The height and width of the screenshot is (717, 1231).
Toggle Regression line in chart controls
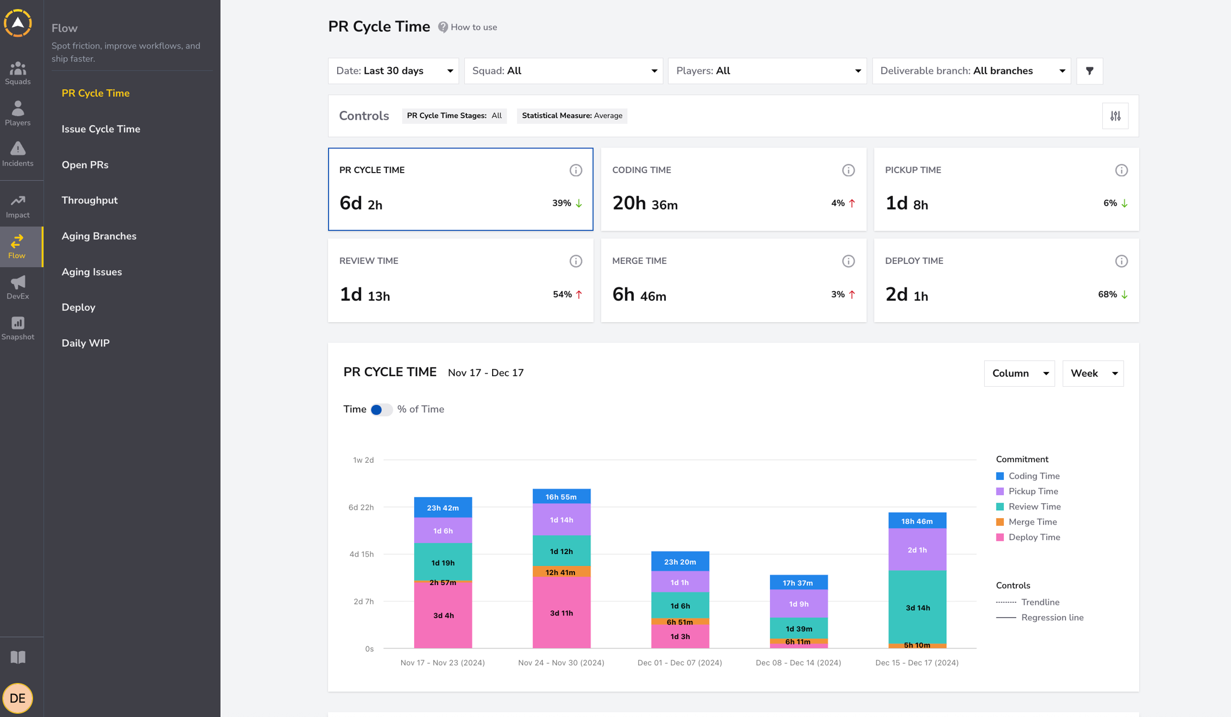[1040, 618]
